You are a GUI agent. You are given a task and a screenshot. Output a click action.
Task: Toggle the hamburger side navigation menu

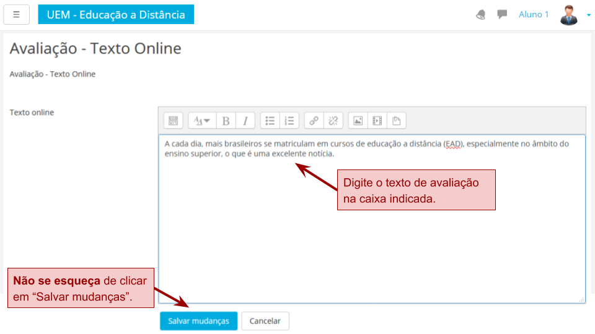[x=17, y=14]
